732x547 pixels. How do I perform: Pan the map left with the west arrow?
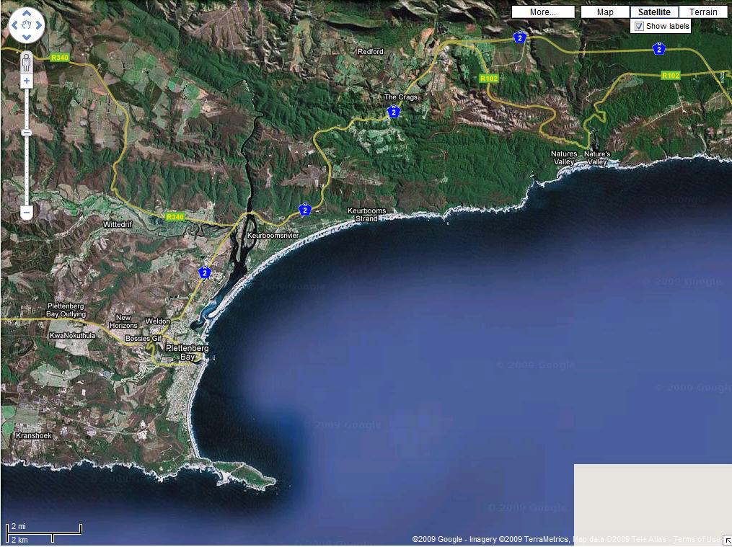(14, 25)
